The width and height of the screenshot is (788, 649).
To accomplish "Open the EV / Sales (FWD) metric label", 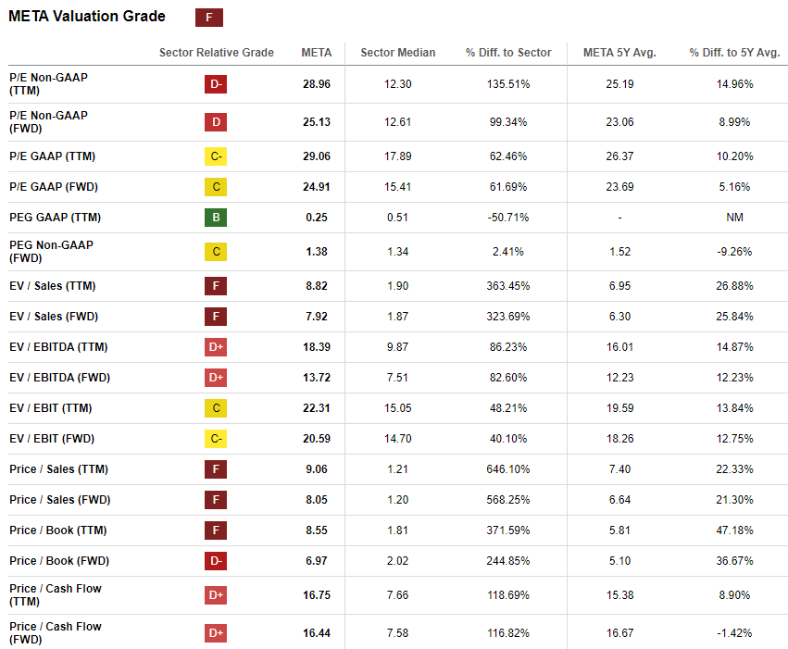I will pos(52,316).
